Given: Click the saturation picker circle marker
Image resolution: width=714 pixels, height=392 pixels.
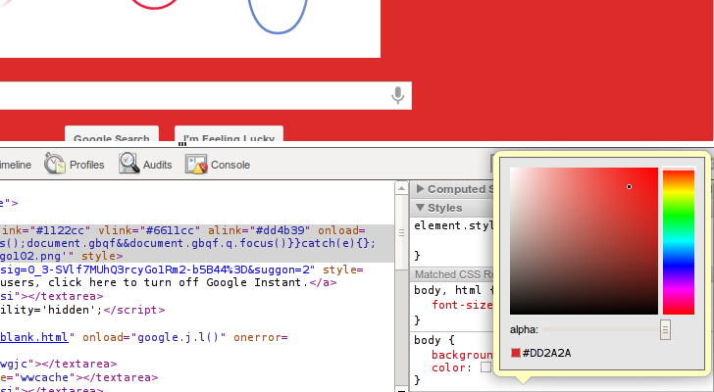Looking at the screenshot, I should tap(629, 186).
